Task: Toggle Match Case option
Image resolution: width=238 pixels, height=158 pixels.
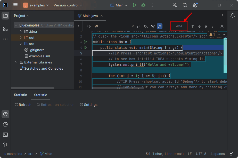Action: (x=146, y=26)
